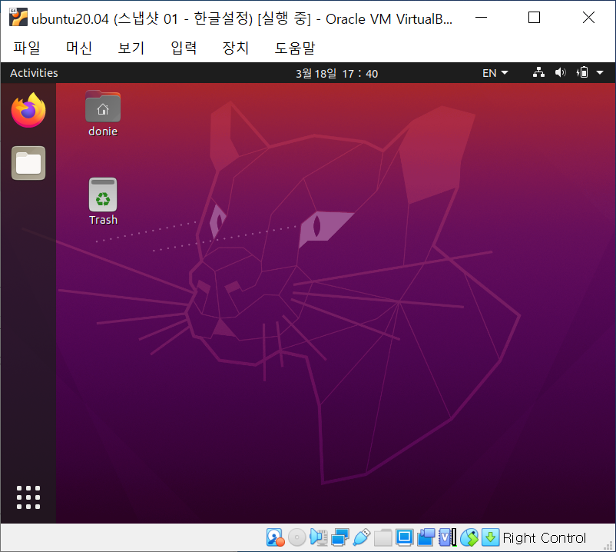Click the wired network icon in top bar
The width and height of the screenshot is (616, 552).
(x=538, y=73)
